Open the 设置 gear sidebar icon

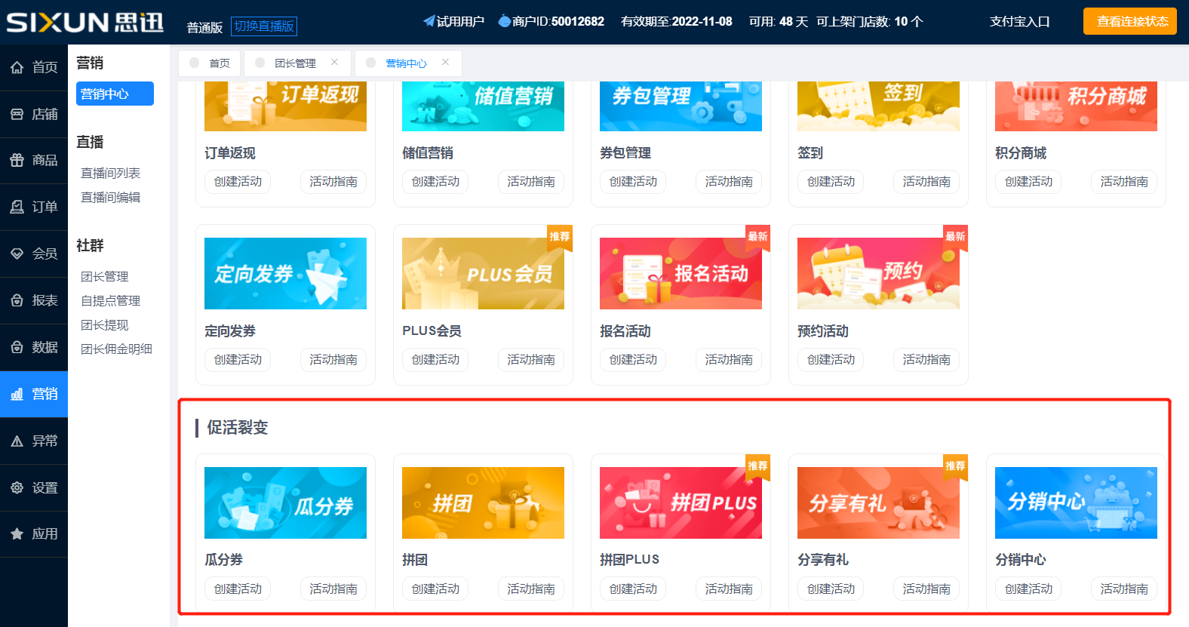click(17, 488)
